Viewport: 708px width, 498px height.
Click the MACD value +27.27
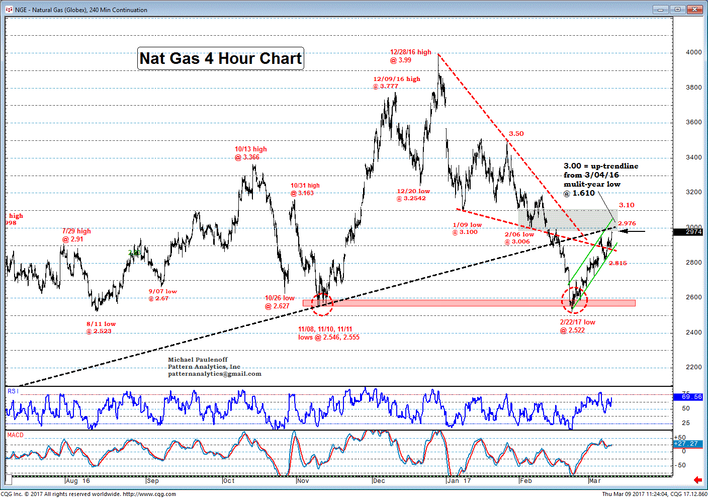coord(687,443)
